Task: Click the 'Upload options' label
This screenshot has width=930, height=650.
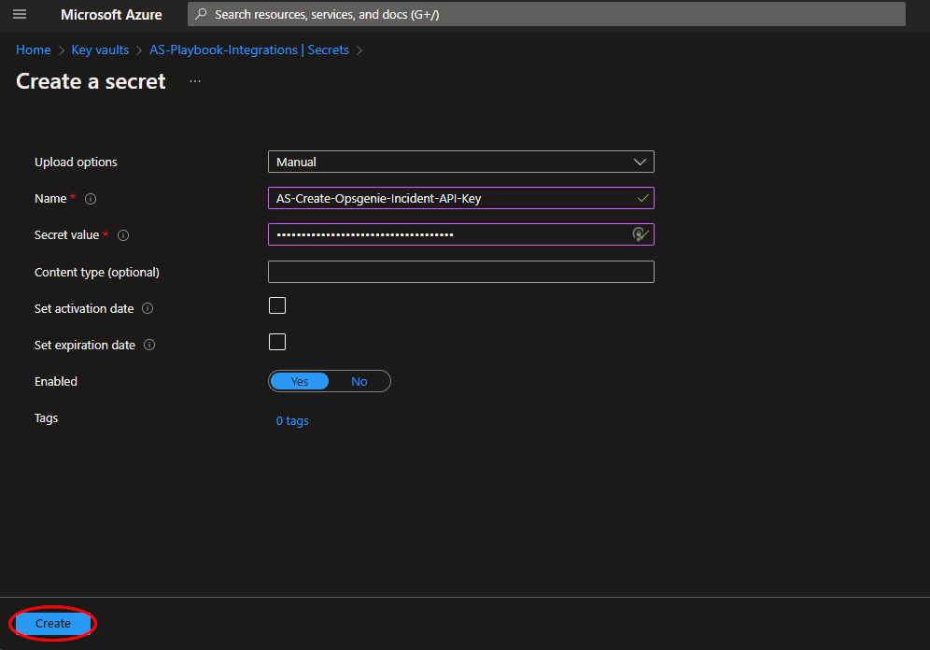Action: [76, 162]
